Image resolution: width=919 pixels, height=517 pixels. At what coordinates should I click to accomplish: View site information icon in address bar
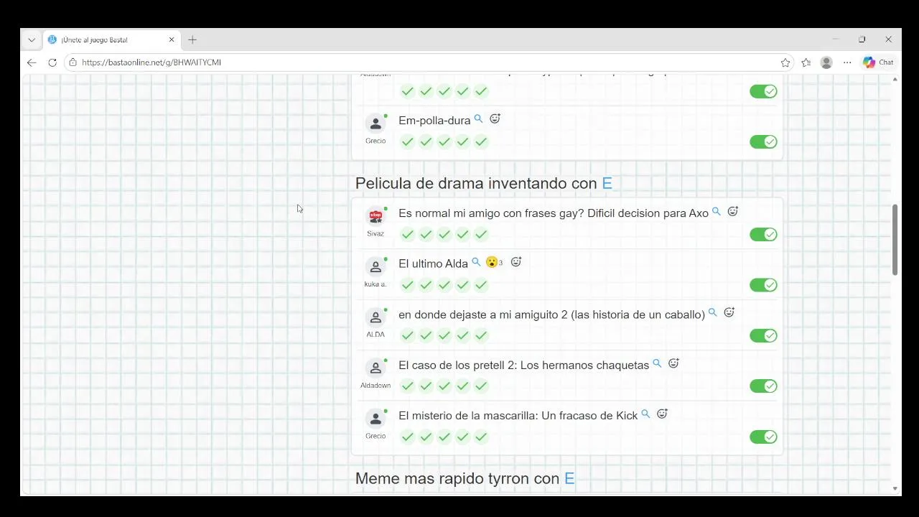(x=73, y=62)
